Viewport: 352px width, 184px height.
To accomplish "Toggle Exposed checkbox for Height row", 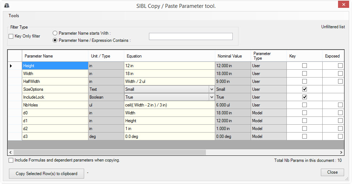I will [340, 66].
